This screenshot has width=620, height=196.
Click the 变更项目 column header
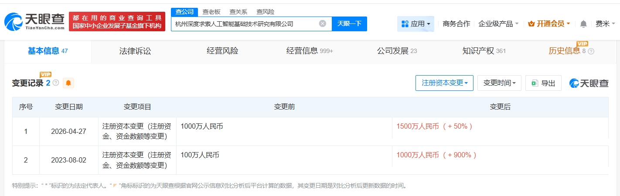tap(137, 107)
